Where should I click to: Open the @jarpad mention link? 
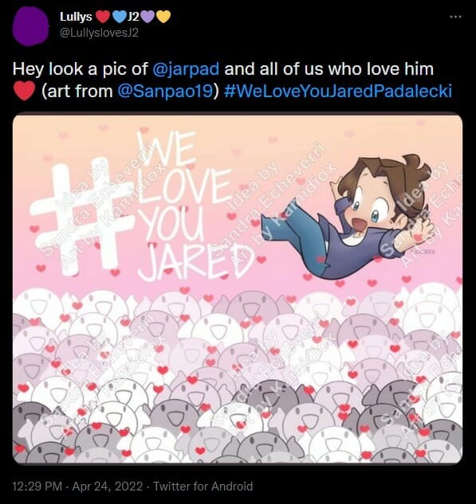[x=185, y=69]
